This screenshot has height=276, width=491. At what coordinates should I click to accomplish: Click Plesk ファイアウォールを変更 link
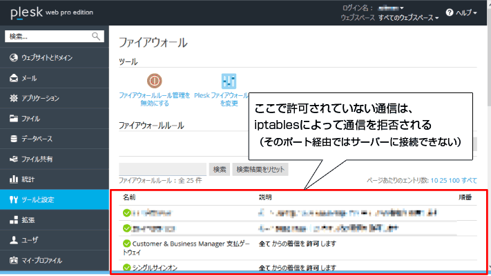tap(222, 99)
